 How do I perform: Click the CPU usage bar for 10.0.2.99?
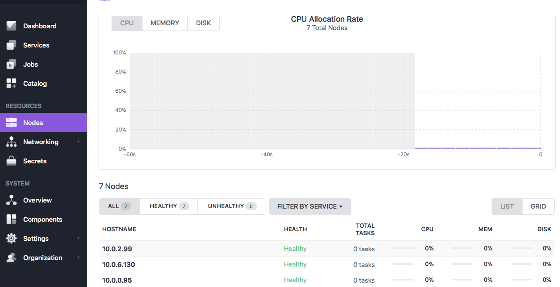point(404,249)
